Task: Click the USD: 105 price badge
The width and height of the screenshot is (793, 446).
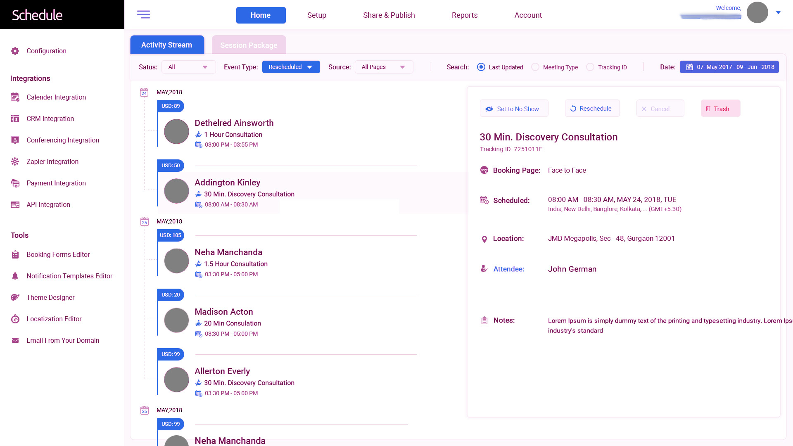Action: click(x=171, y=235)
